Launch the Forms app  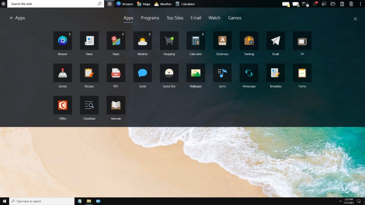302,73
